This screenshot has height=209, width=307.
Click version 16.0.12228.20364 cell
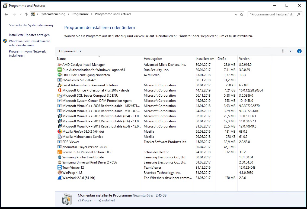(x=251, y=90)
